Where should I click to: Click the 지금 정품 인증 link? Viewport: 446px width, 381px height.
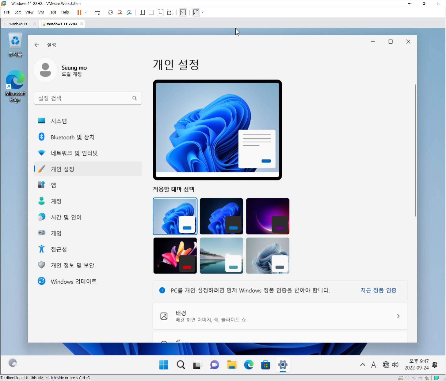(378, 290)
